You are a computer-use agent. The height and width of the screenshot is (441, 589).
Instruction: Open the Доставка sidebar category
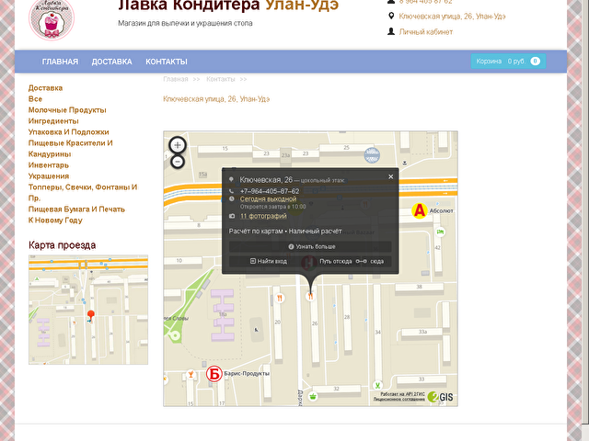pos(45,88)
